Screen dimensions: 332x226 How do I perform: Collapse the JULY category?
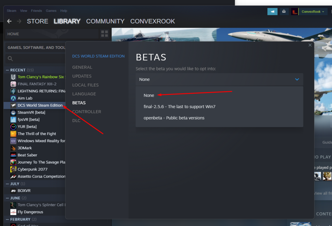[x=7, y=184]
